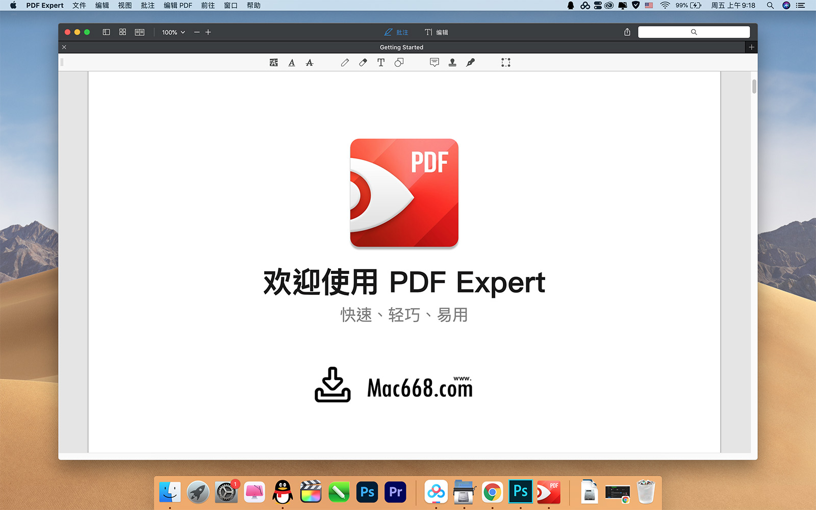Open the 视图 menu

click(125, 6)
